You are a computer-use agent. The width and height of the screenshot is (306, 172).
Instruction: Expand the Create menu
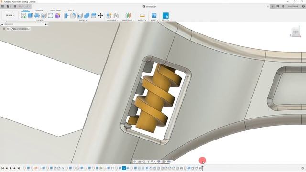[40, 20]
